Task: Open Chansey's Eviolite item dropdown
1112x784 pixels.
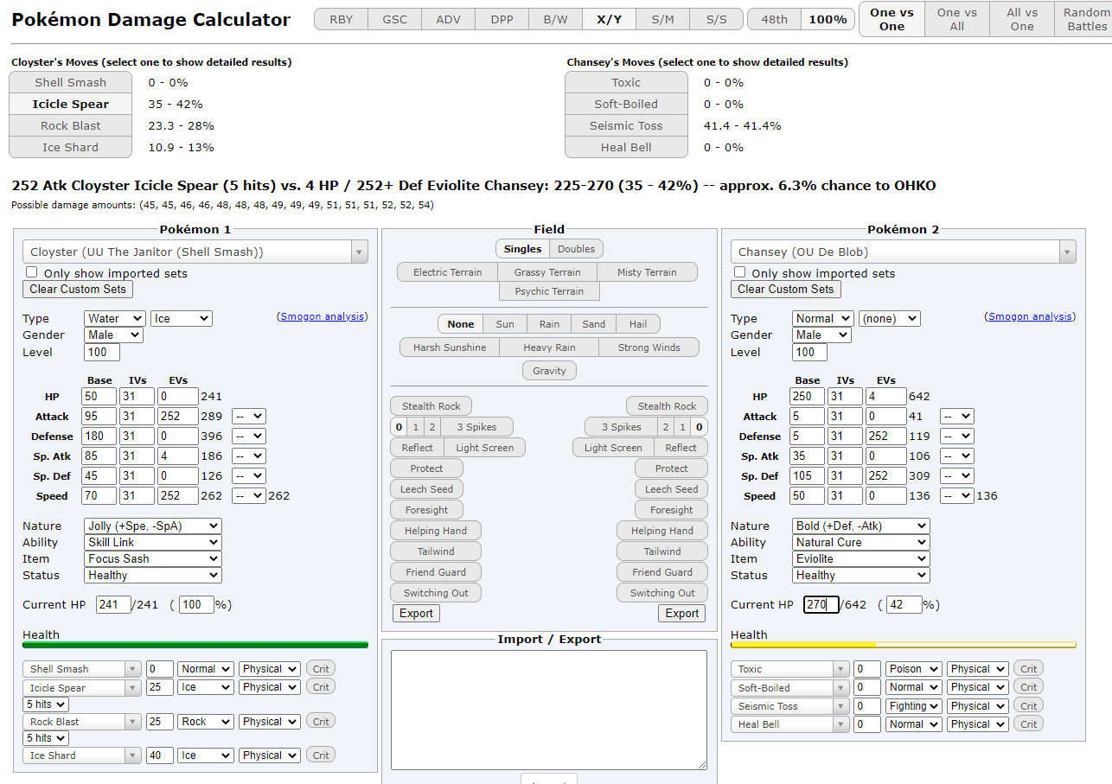Action: pyautogui.click(x=860, y=558)
